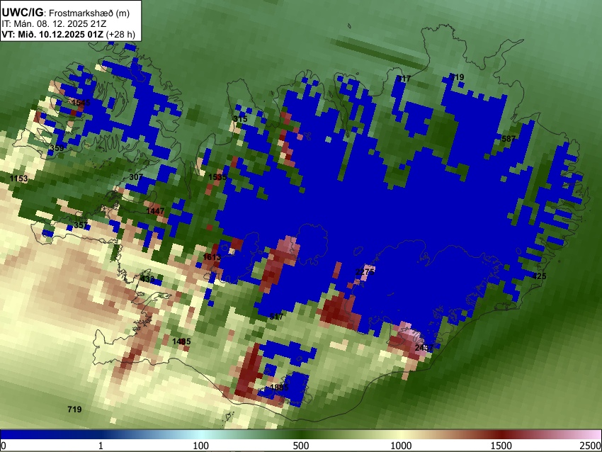The width and height of the screenshot is (602, 452).
Task: Click the valid time 'VT: Mið. 10.12.2025 01Z (+28 h)'
Action: point(68,34)
